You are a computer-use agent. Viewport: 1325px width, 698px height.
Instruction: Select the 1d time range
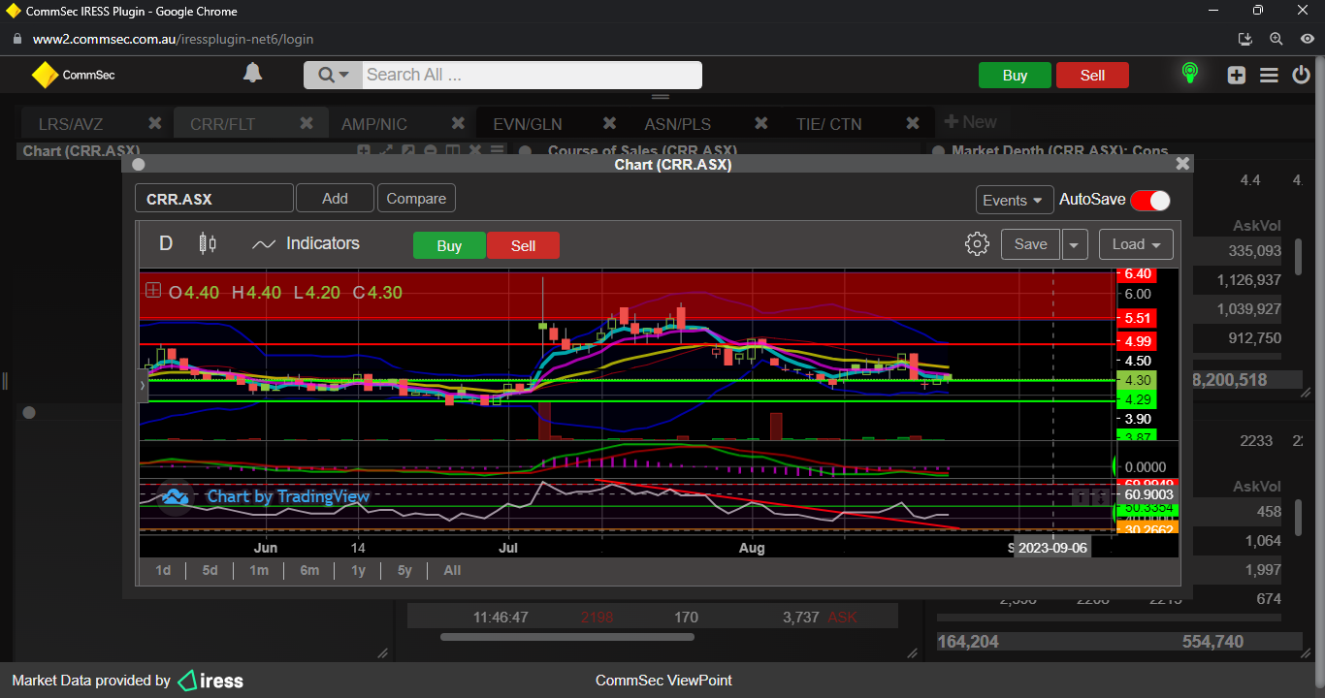tap(163, 570)
